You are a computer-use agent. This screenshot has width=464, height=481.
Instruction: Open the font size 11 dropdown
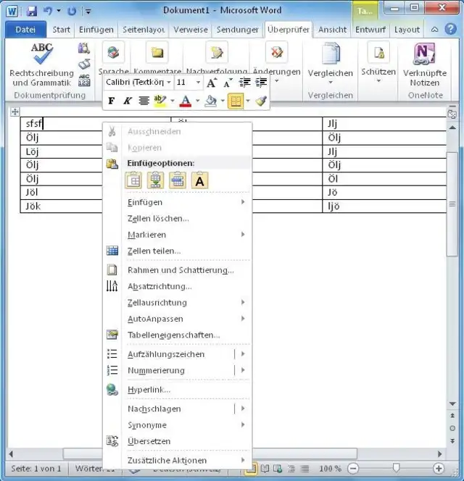(x=199, y=82)
